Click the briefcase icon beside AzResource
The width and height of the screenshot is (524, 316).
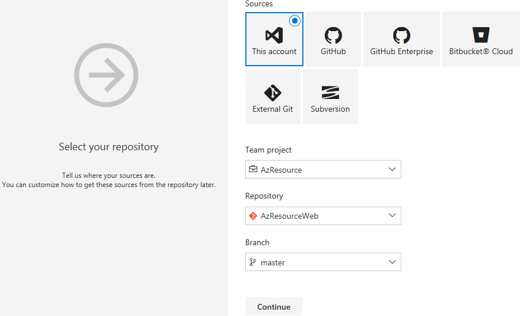[x=253, y=170]
